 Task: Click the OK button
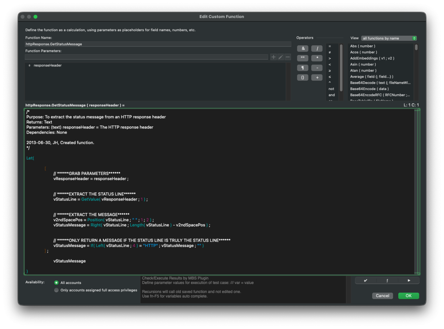pos(409,296)
